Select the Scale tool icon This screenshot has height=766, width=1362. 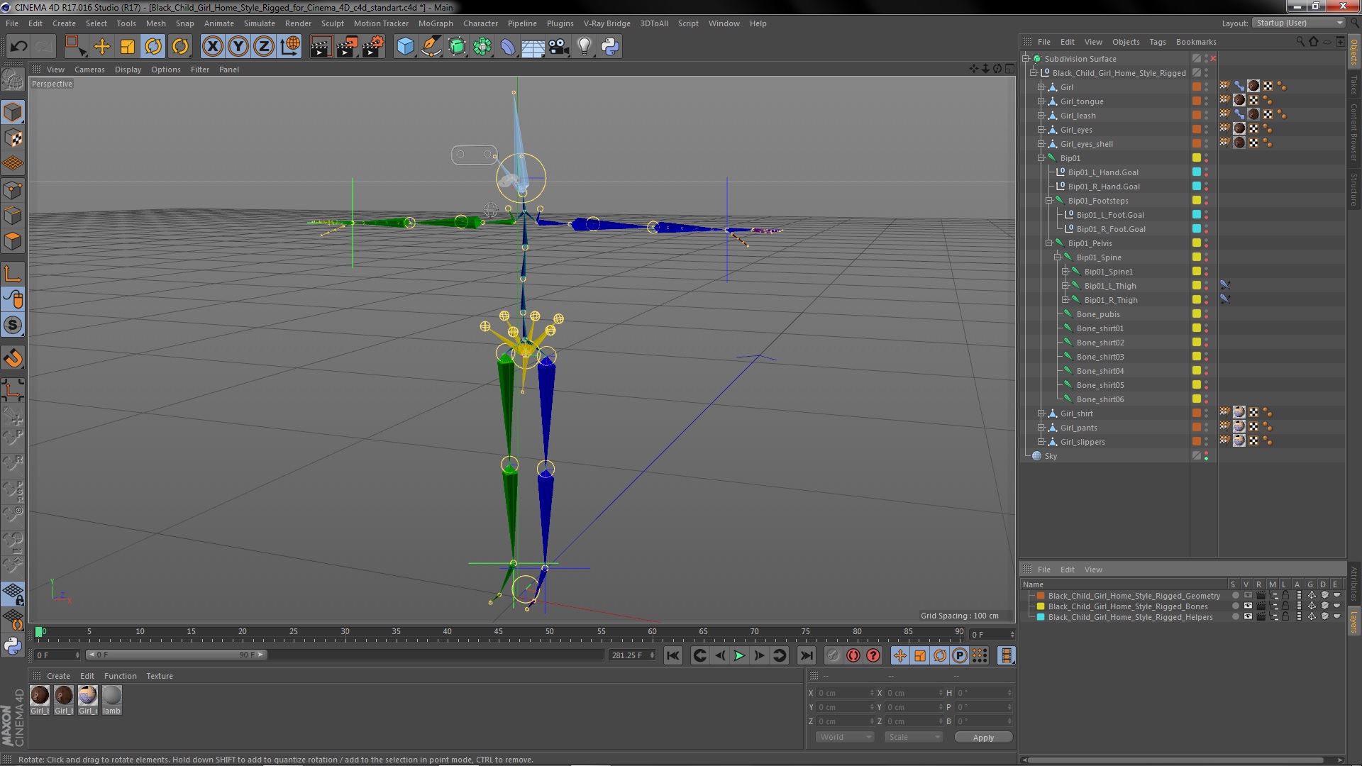[128, 47]
